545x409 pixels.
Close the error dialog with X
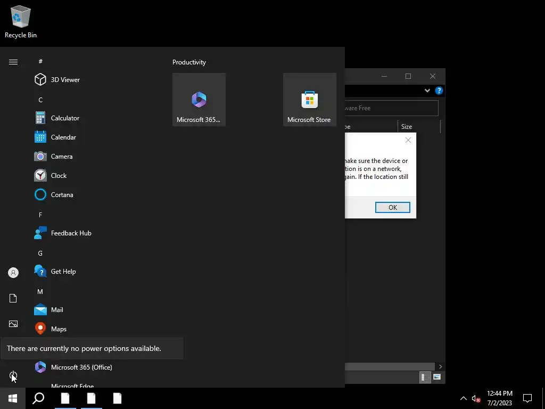[x=408, y=140]
